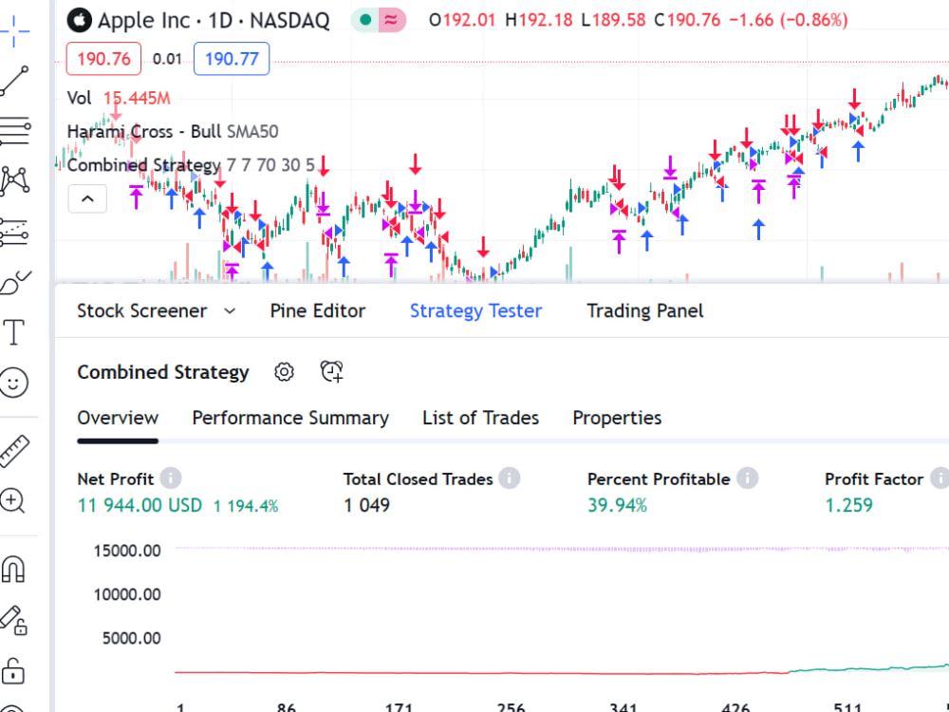
Task: Select the Overview tab
Action: (118, 418)
